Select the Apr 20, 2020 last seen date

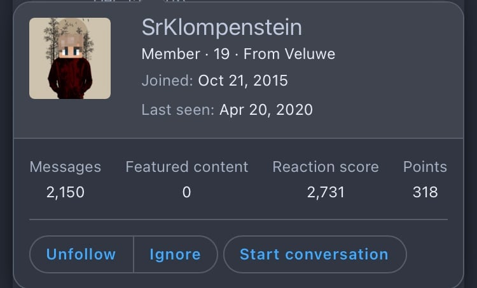pos(266,110)
